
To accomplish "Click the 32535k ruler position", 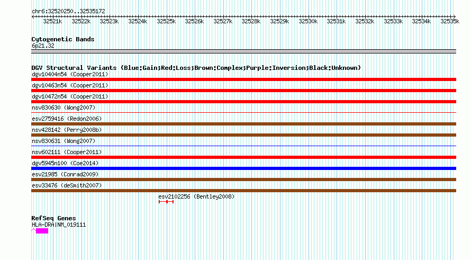I will [450, 21].
